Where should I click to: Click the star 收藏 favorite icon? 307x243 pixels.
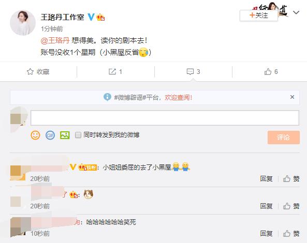coord(30,71)
